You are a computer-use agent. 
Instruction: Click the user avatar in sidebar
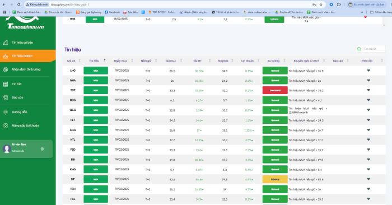pos(7,149)
